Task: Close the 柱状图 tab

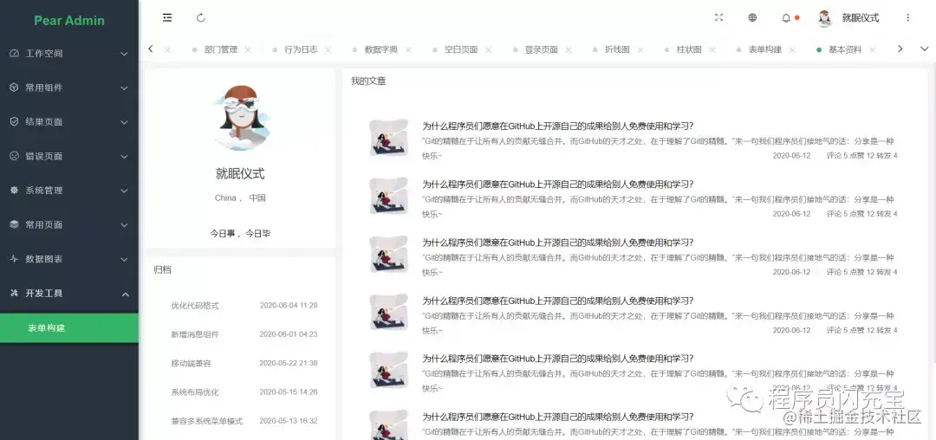Action: pos(712,50)
